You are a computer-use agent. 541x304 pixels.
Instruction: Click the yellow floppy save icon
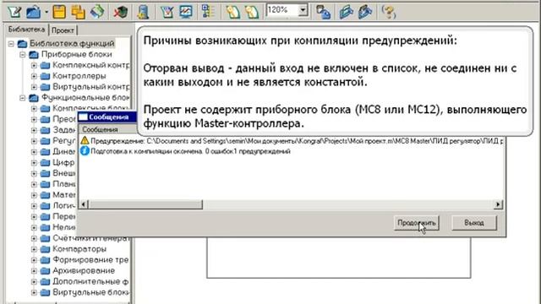click(59, 12)
